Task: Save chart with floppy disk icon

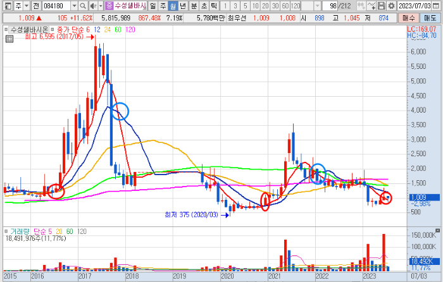Action: pos(381,6)
